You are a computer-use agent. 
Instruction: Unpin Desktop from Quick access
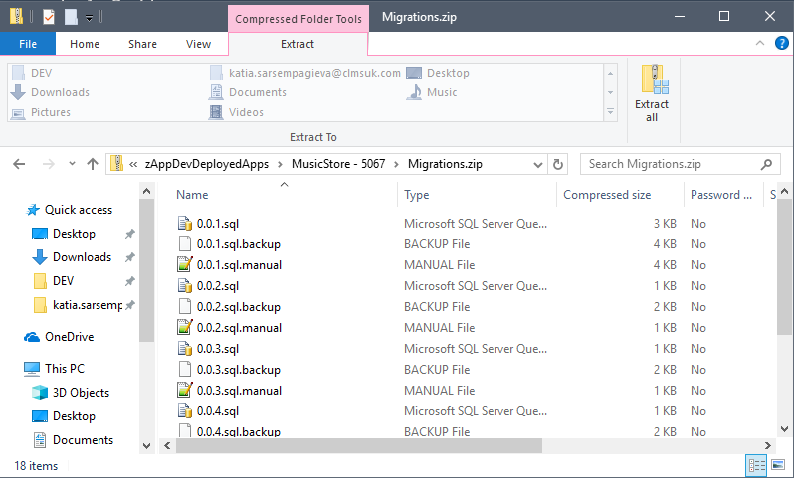(x=129, y=234)
